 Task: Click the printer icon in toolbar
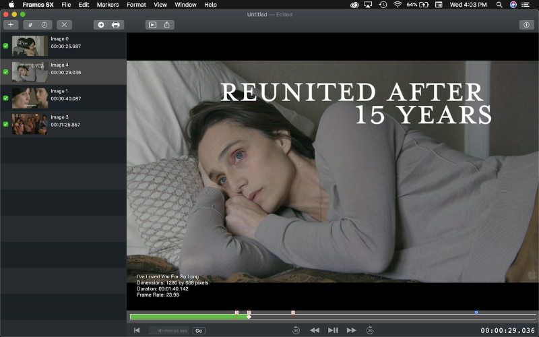point(116,25)
